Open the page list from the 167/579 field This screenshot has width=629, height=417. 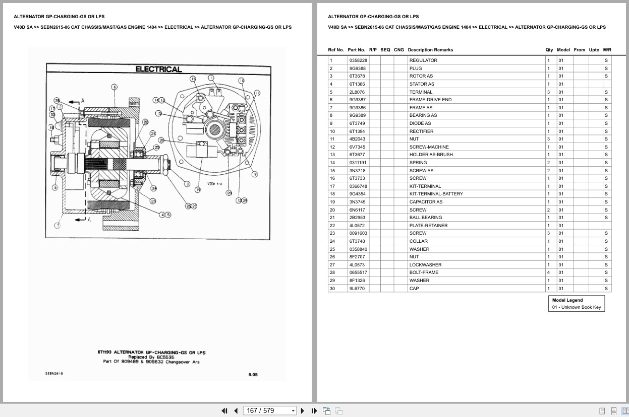coord(294,410)
